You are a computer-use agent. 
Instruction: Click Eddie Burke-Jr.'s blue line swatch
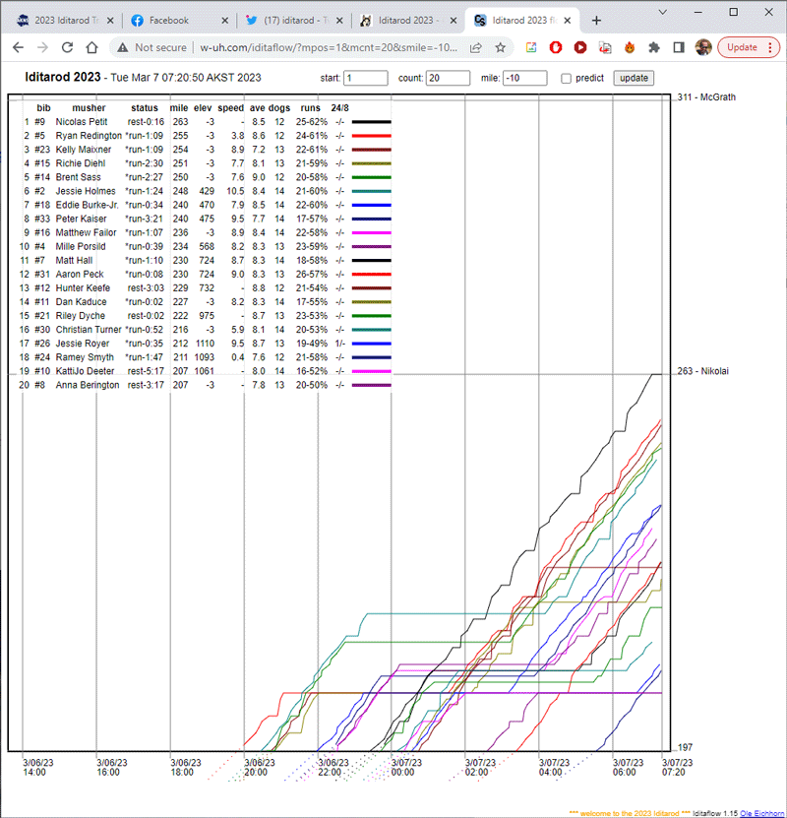(371, 205)
